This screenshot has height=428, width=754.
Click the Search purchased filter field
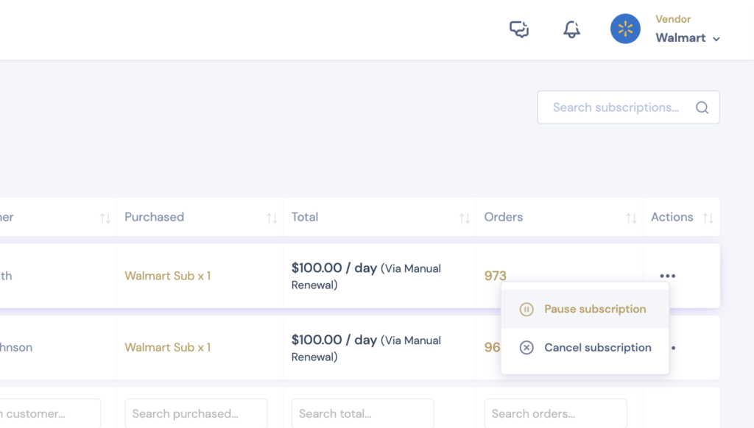coord(196,413)
